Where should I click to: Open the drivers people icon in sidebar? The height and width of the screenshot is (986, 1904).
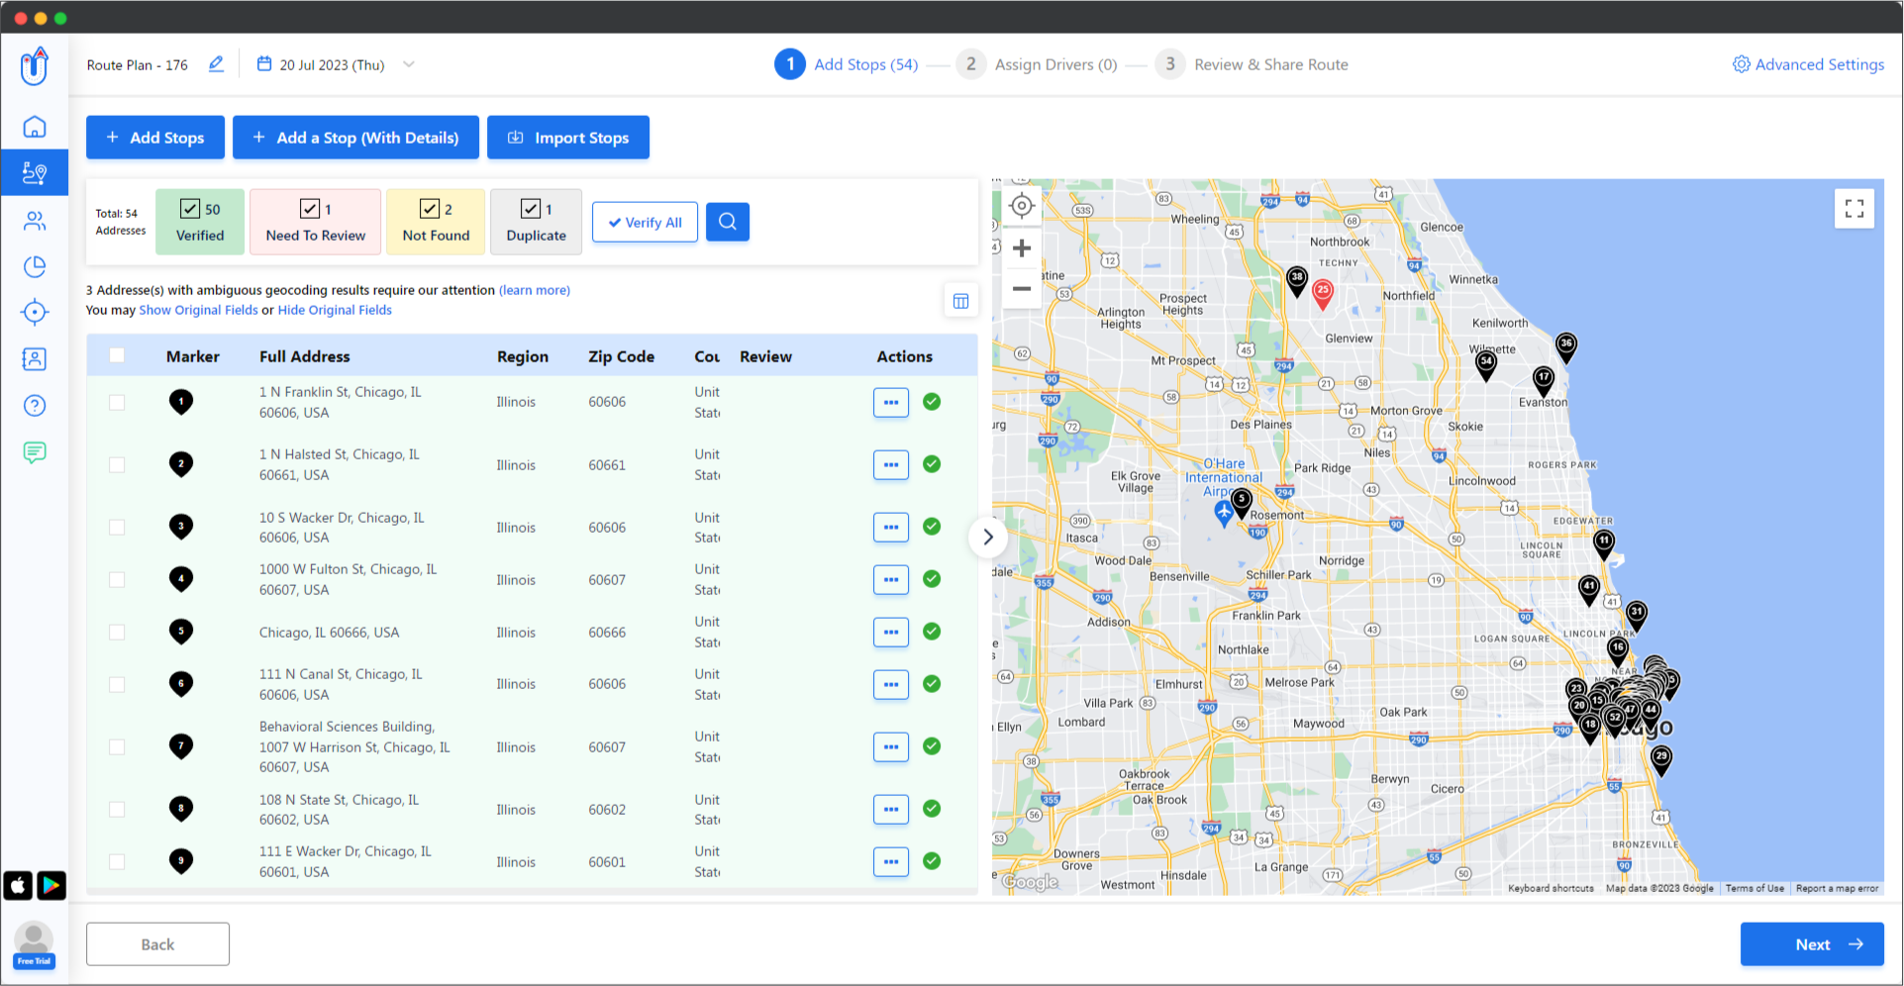click(x=35, y=220)
